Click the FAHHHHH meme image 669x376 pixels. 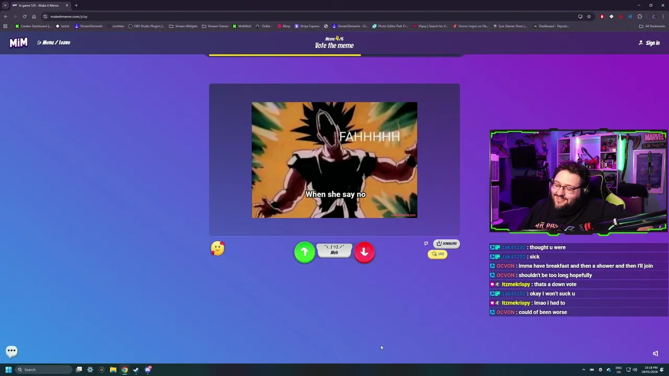(334, 160)
